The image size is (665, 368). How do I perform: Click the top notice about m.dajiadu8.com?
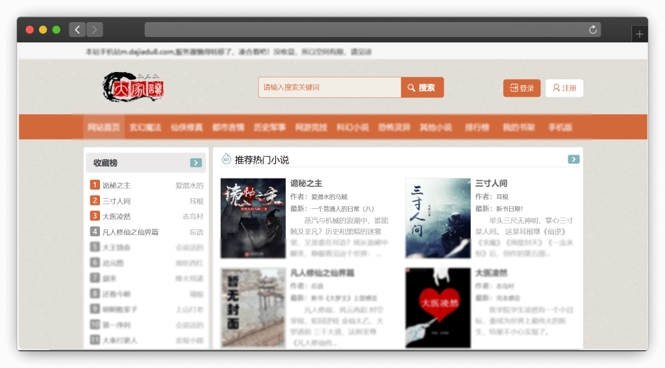229,52
